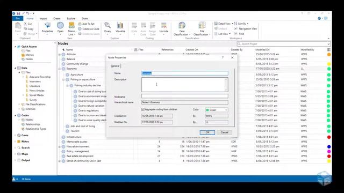Toggle Aggregate coding from children checkbox
Screen dimensions: 344x193
(143, 109)
